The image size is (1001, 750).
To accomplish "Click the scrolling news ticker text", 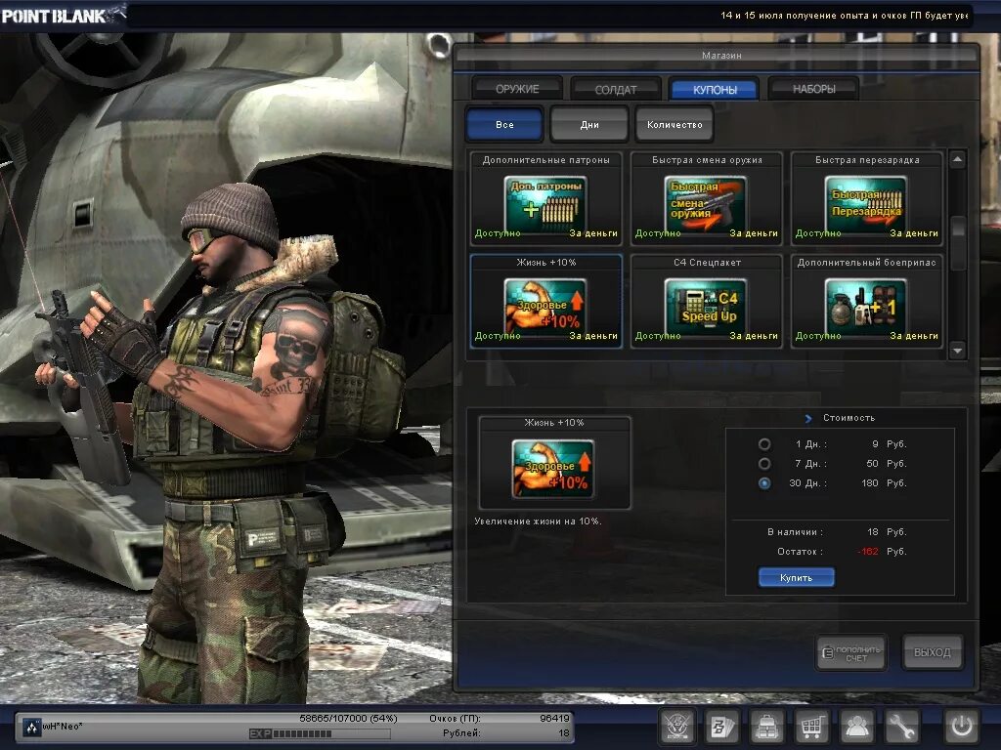I will [845, 15].
